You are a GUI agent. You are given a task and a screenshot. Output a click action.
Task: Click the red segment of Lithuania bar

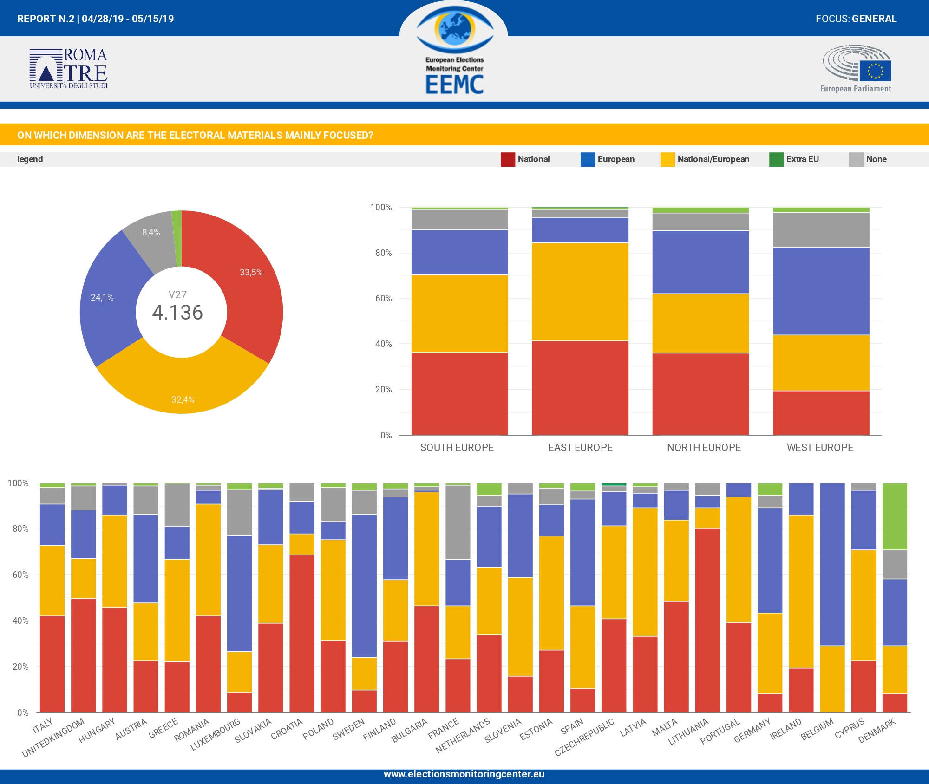[707, 620]
